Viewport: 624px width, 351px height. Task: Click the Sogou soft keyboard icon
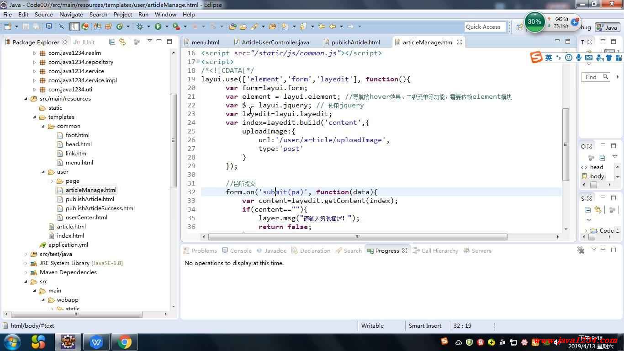[x=589, y=58]
